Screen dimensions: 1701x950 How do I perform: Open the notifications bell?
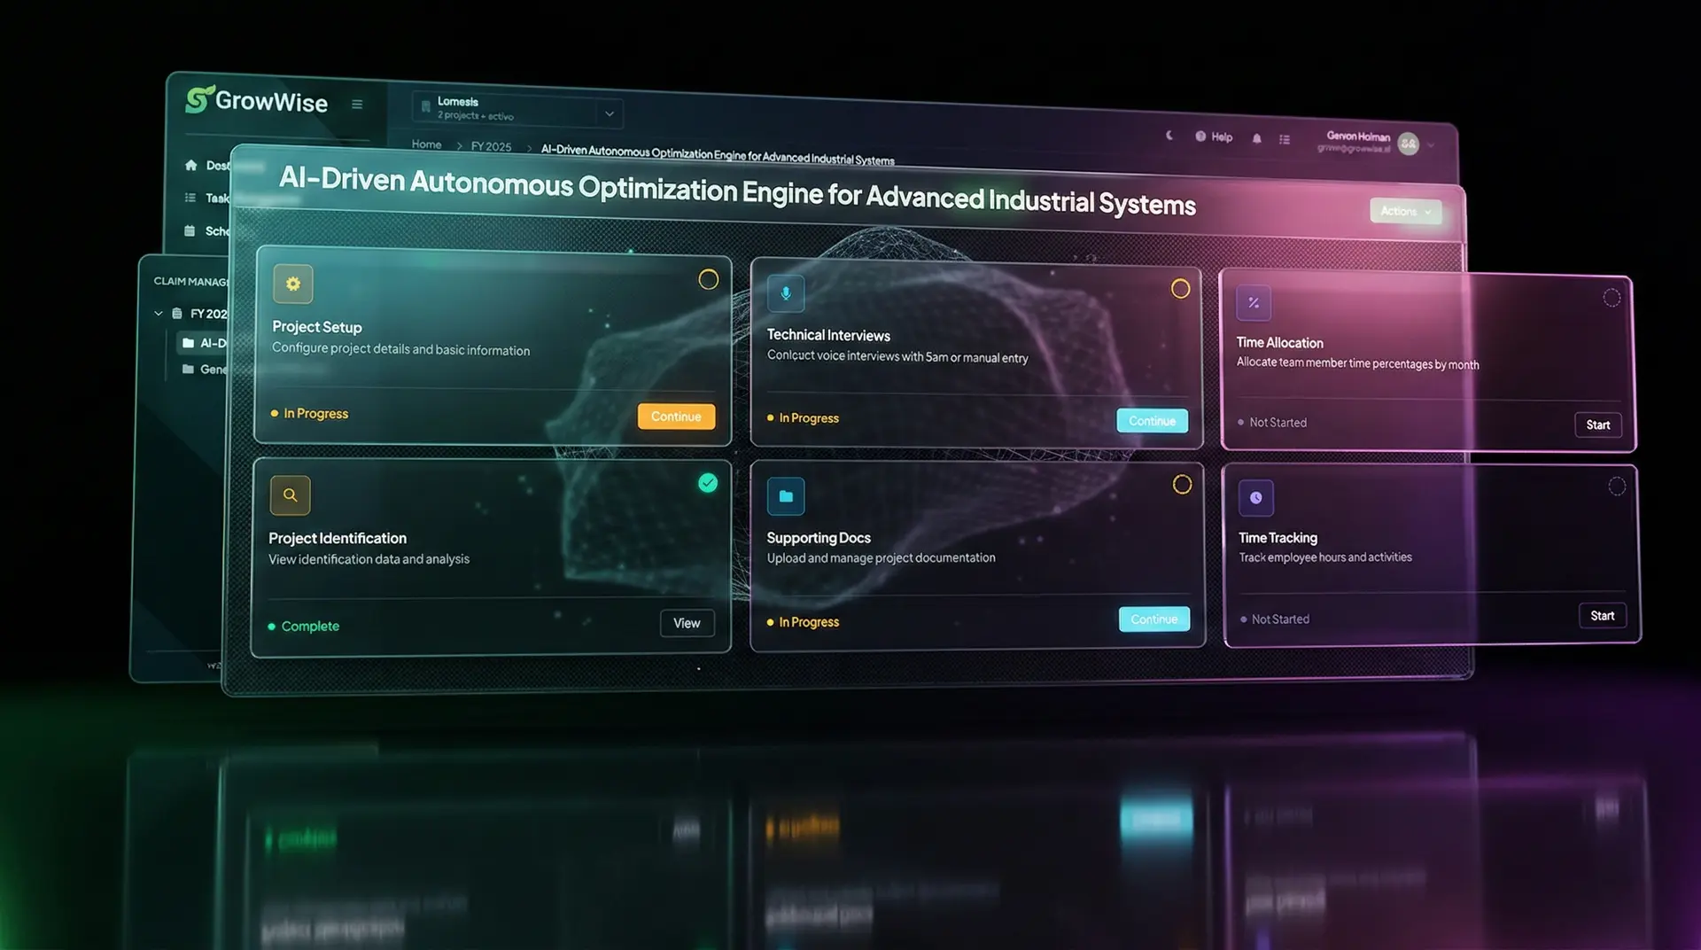pos(1256,138)
